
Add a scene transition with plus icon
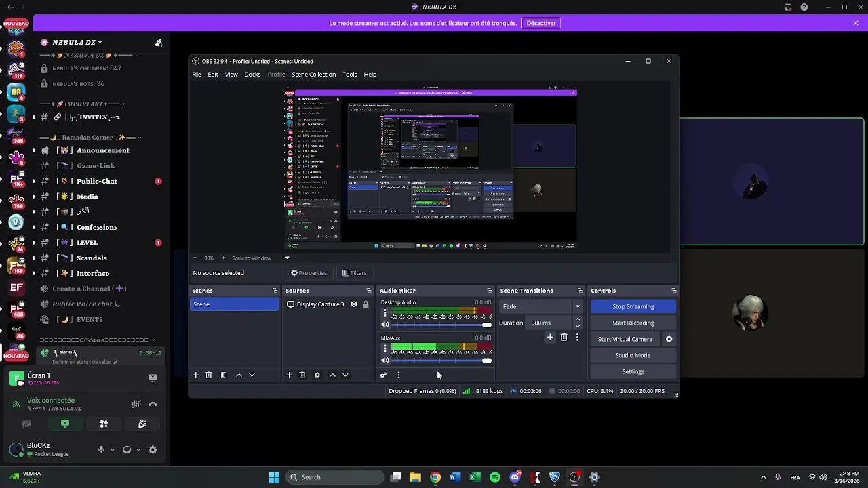pos(550,337)
